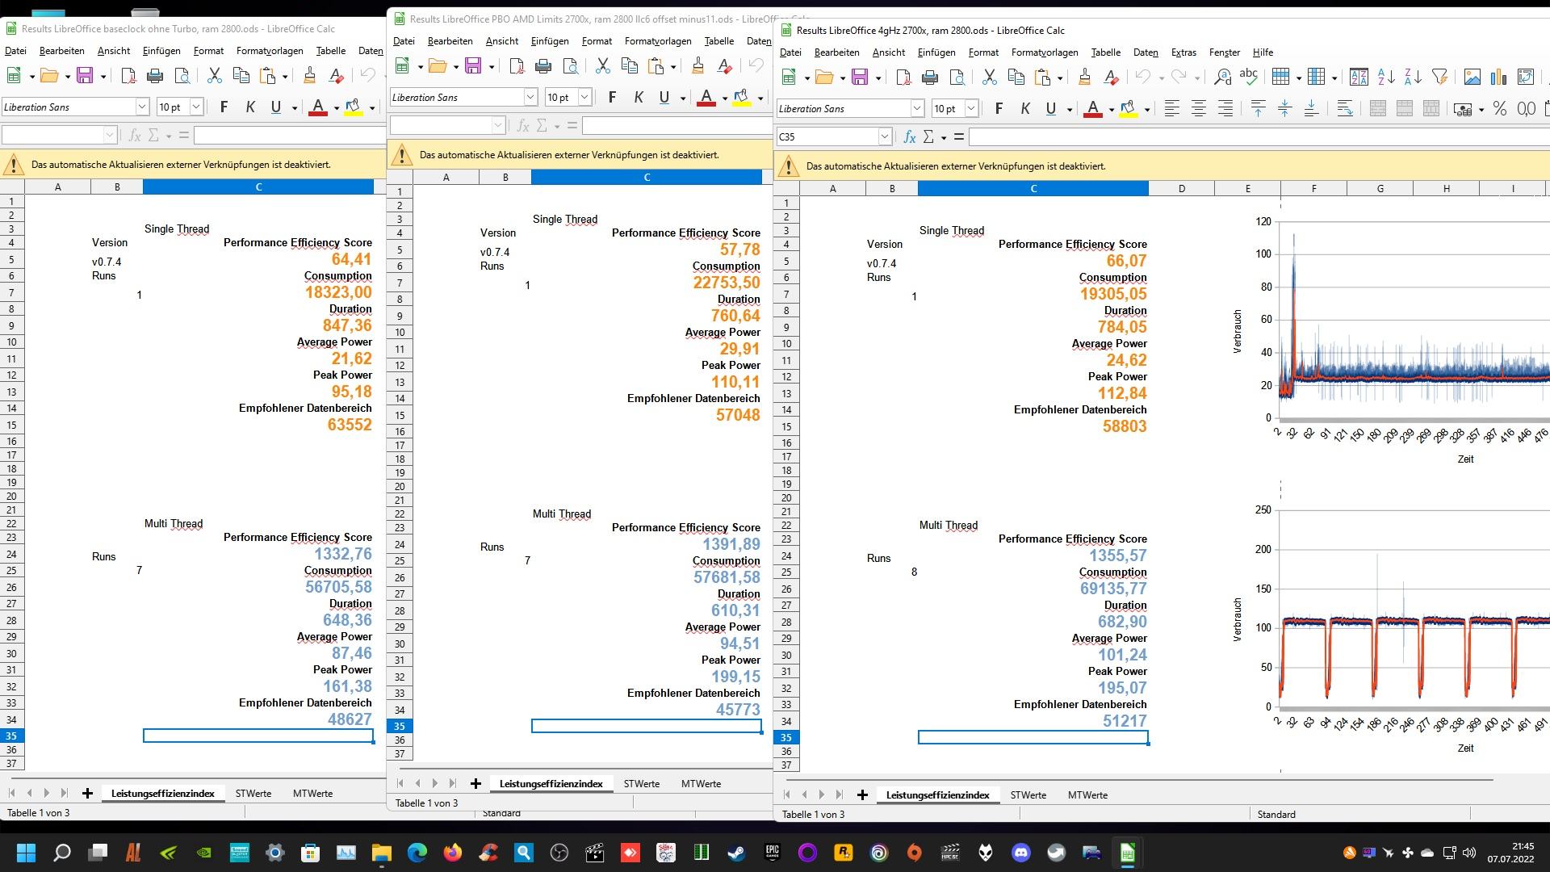This screenshot has width=1550, height=872.
Task: Open font color dropdown arrow in 4gHz window
Action: (1112, 109)
